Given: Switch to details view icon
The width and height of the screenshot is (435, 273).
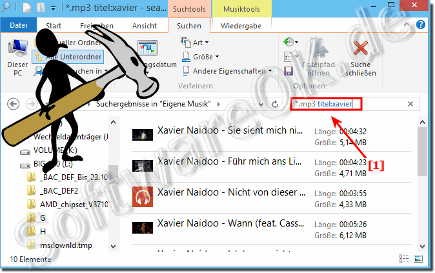Looking at the screenshot, I should point(403,259).
